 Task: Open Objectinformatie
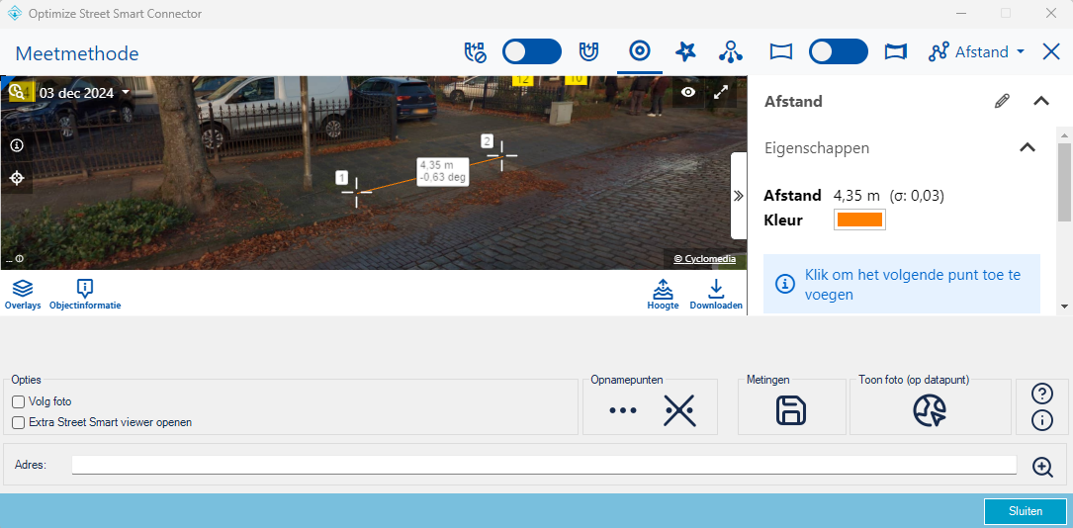[x=85, y=295]
